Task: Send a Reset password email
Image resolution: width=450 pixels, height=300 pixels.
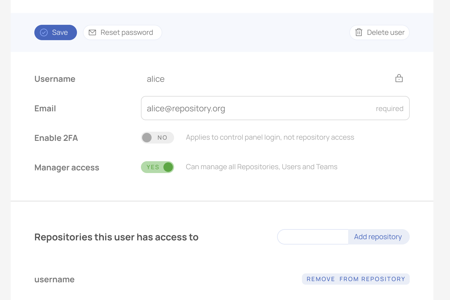Action: [x=123, y=32]
